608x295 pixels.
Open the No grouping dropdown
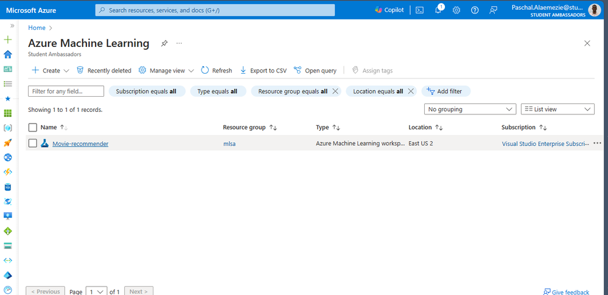pyautogui.click(x=470, y=109)
